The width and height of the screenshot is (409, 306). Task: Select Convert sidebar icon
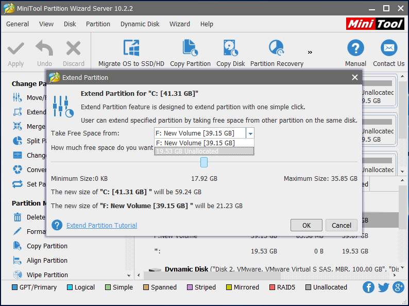tap(18, 169)
